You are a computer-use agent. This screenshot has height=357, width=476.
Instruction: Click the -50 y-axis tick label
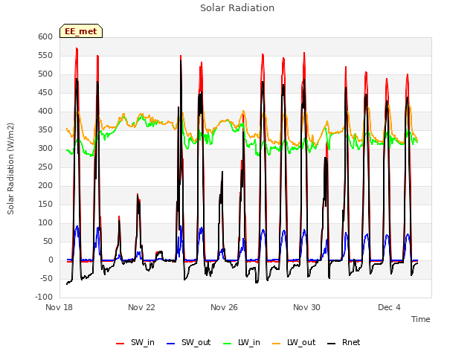pyautogui.click(x=46, y=278)
